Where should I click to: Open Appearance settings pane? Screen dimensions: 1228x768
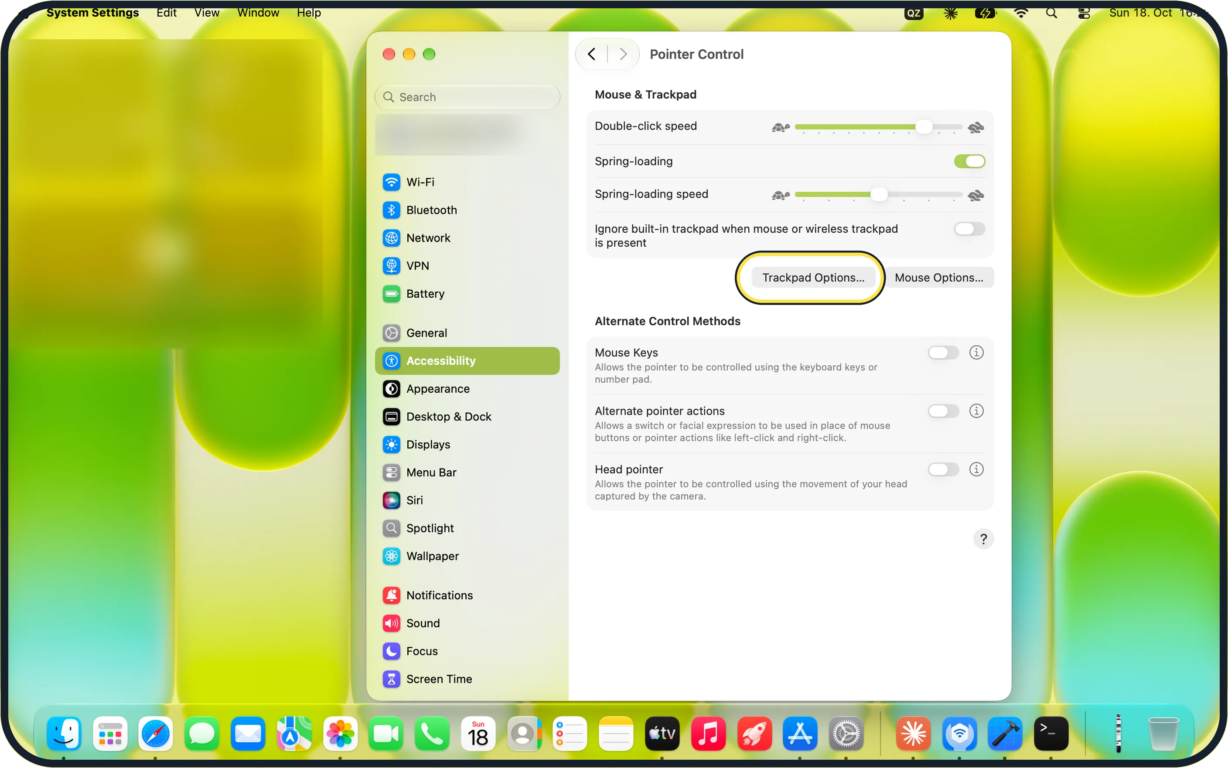[x=467, y=388]
